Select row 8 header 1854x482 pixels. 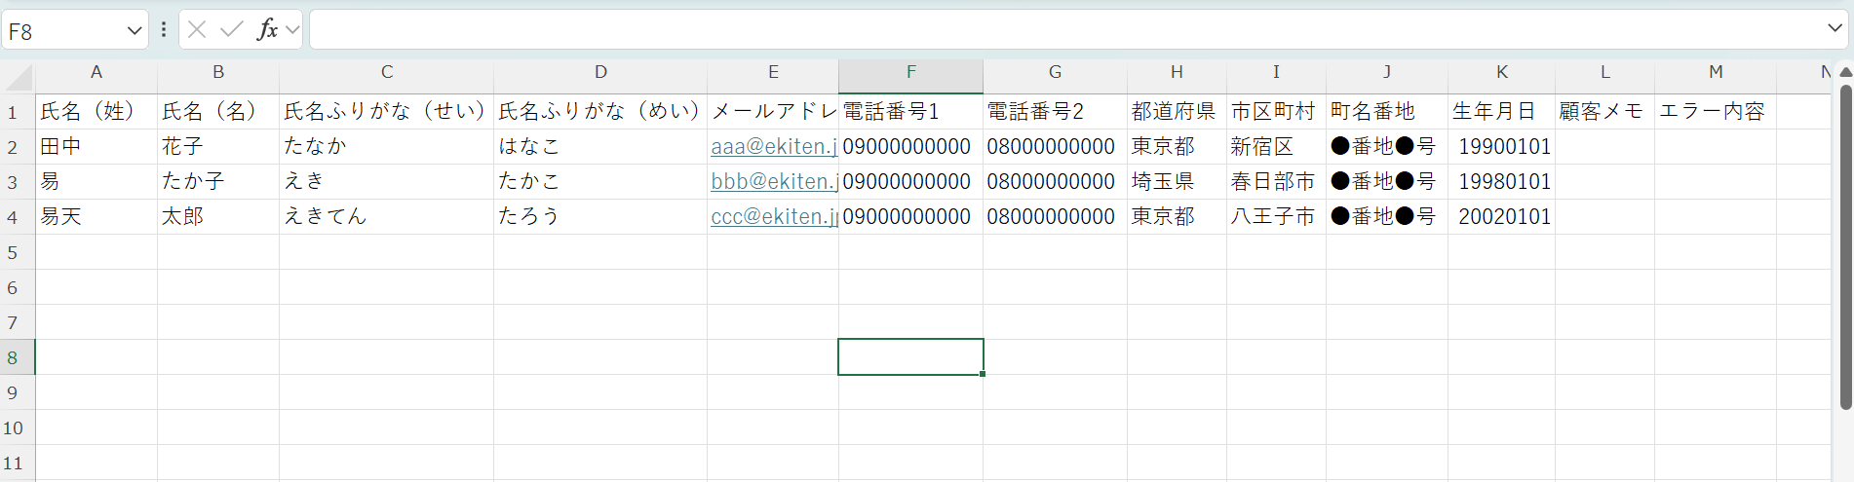pyautogui.click(x=14, y=357)
